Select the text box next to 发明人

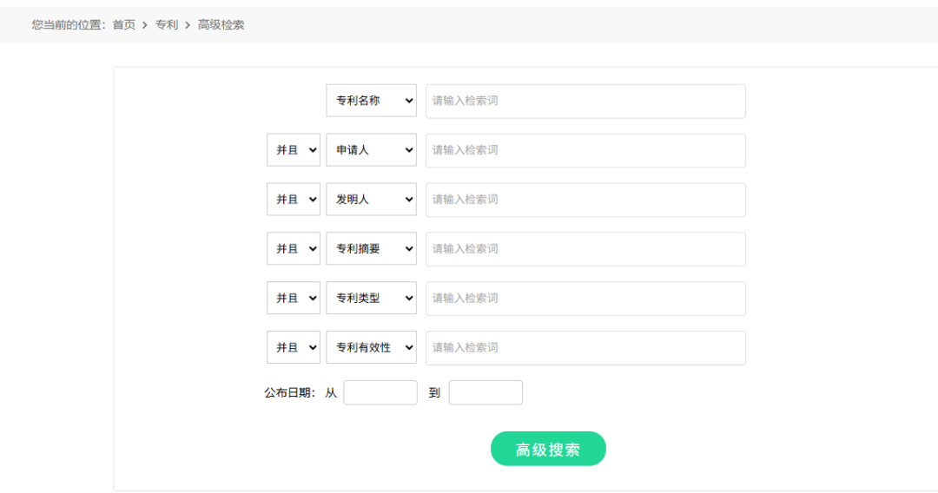(x=585, y=200)
